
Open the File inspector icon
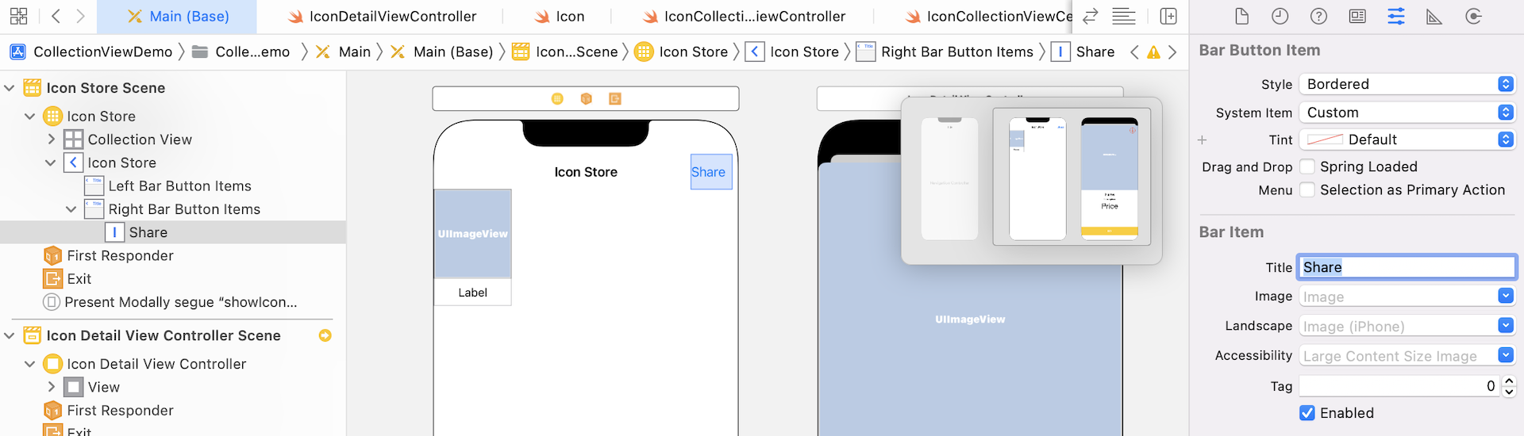pos(1242,17)
